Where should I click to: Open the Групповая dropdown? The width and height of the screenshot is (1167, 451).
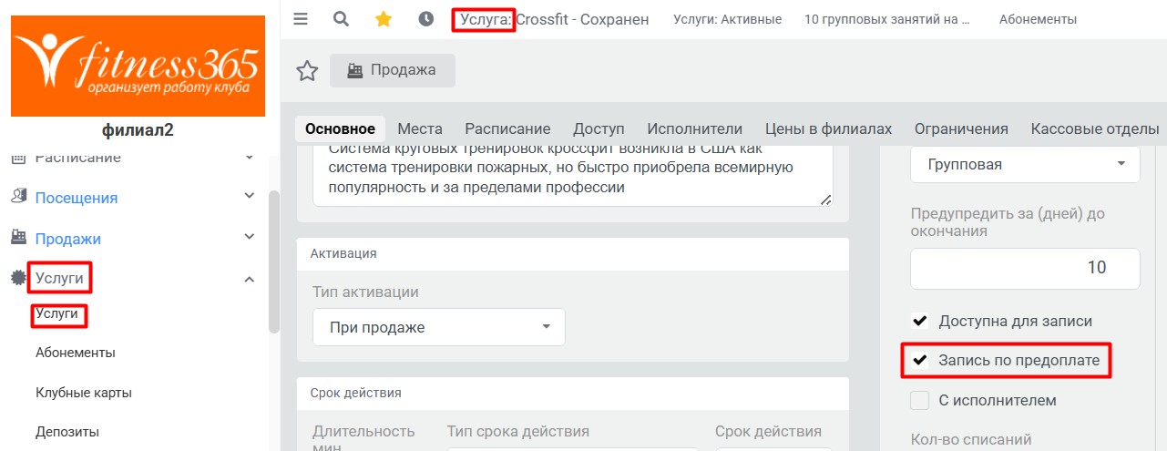coord(1025,164)
